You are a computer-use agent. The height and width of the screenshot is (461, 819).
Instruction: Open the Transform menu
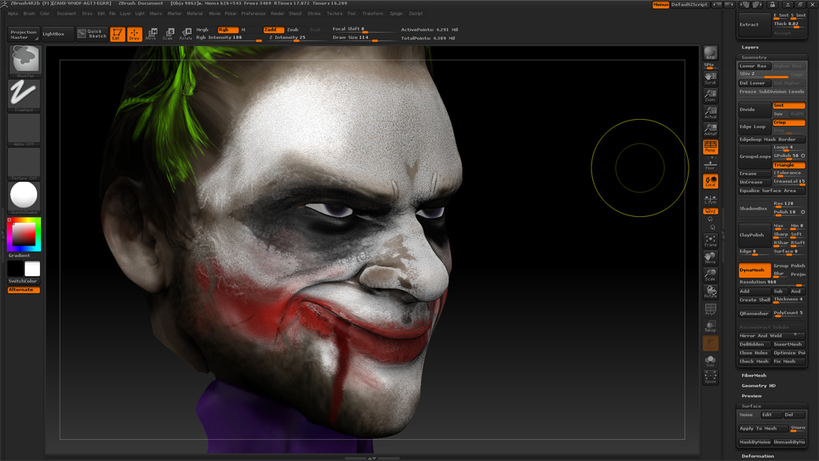pos(372,14)
